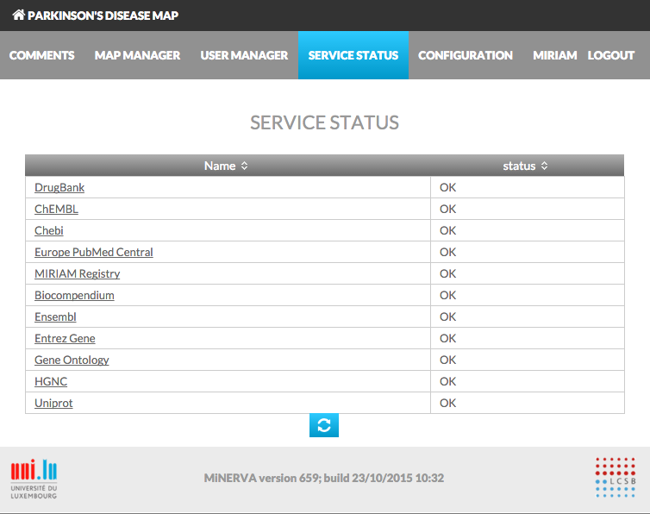
Task: Click the LCSB dotted logo
Action: point(616,478)
